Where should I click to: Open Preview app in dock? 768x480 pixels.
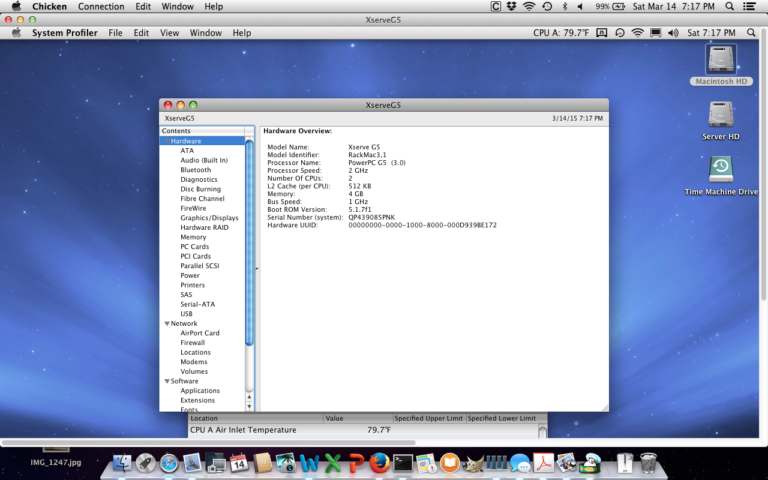[x=566, y=463]
